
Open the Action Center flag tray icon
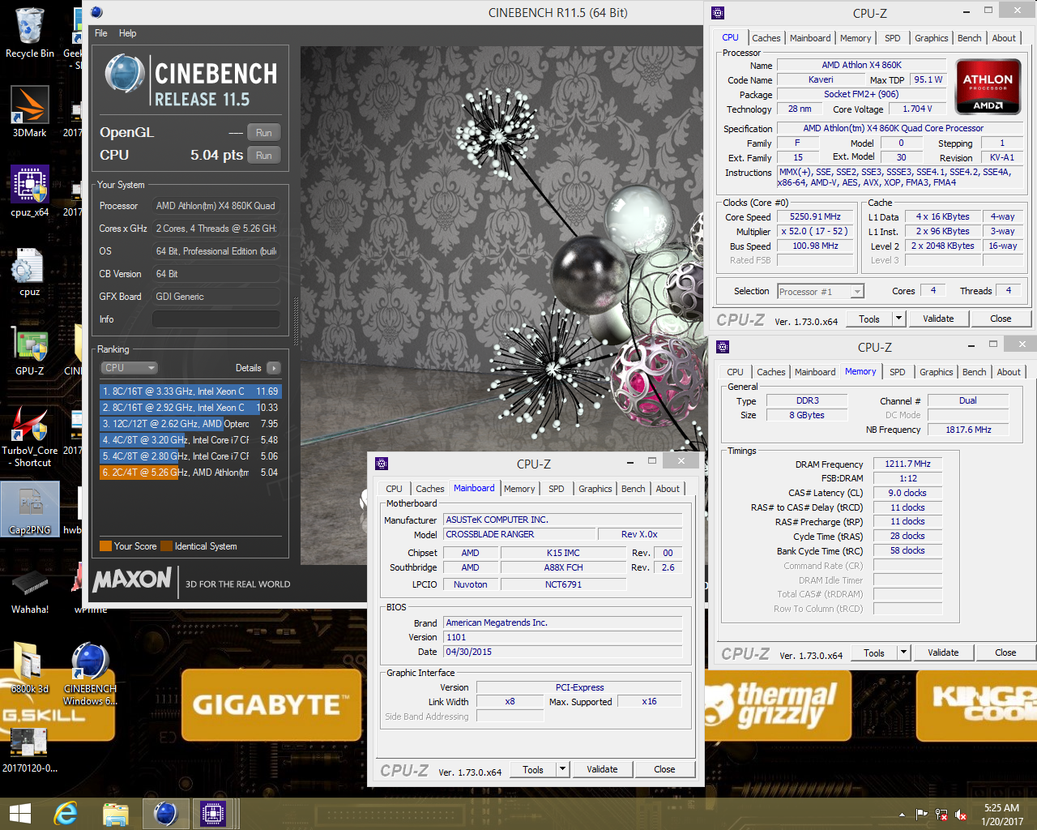pos(921,815)
